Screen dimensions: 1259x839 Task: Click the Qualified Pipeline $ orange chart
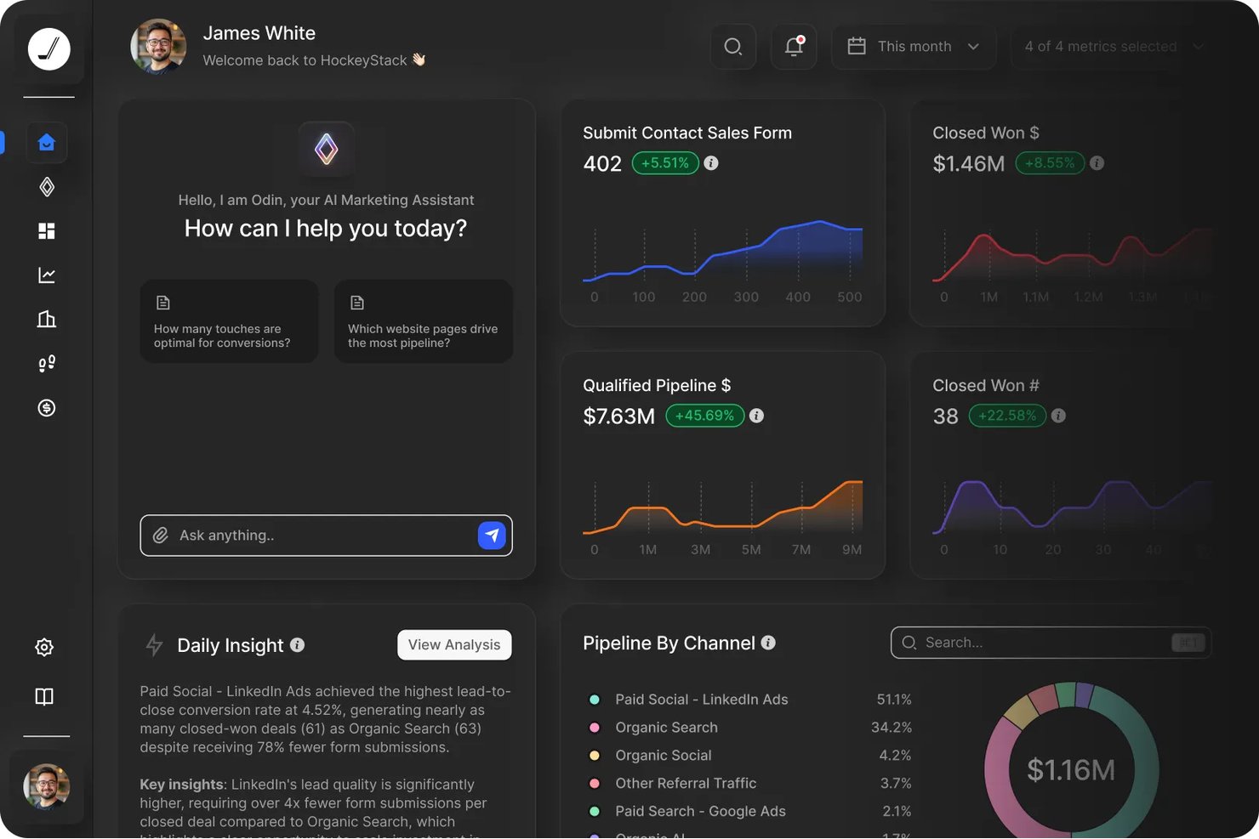pos(723,507)
